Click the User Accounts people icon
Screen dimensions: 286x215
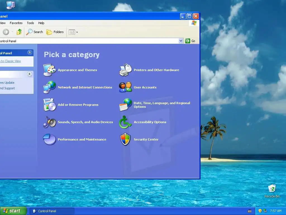click(125, 87)
